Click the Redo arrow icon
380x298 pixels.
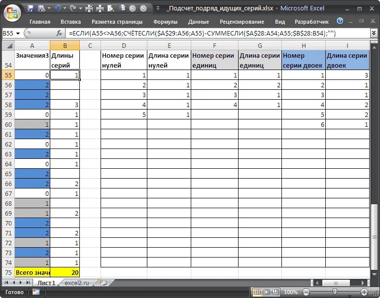coord(73,8)
